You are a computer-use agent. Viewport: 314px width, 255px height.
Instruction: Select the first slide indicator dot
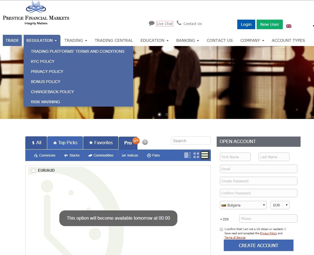[159, 114]
